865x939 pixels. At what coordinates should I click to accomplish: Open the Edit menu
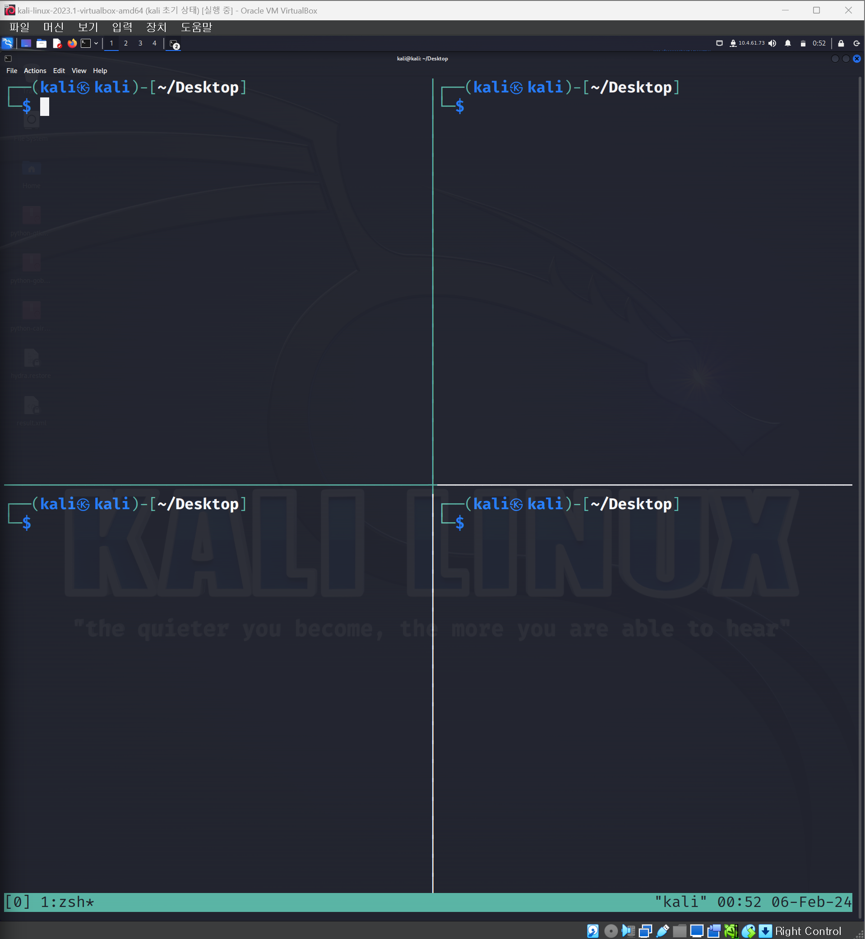[59, 71]
